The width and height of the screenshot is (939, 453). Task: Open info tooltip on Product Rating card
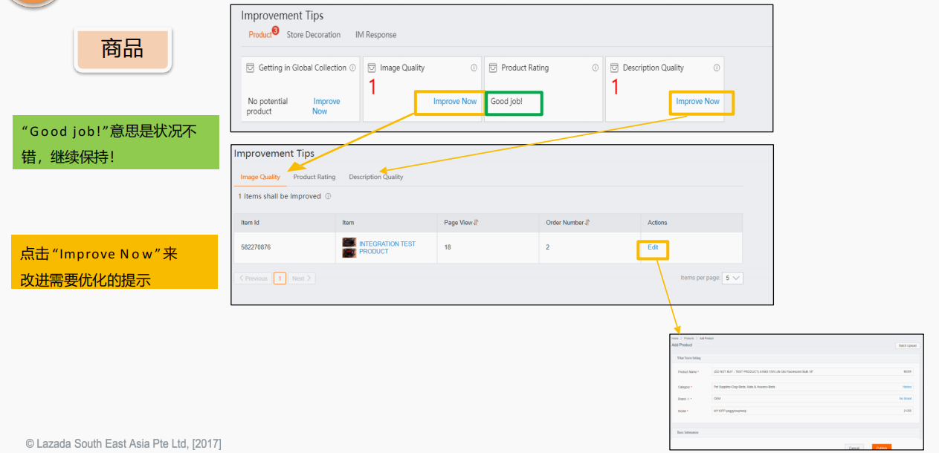pos(596,68)
